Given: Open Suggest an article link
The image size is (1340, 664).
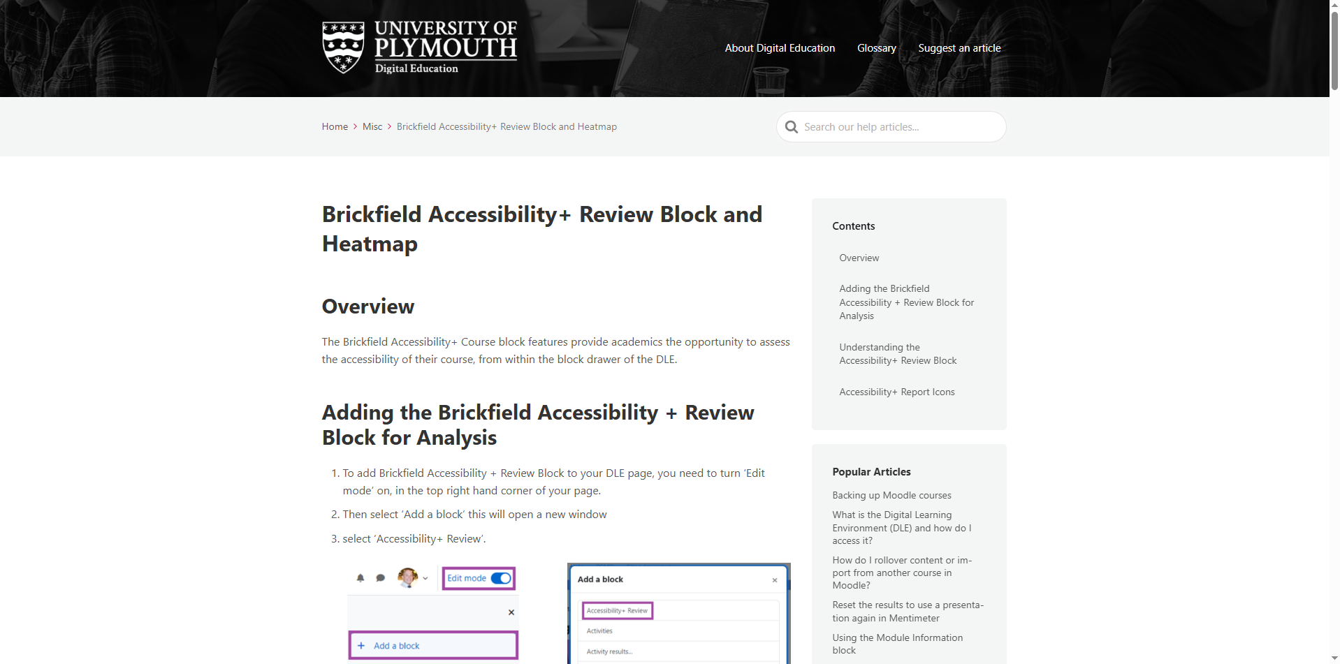Looking at the screenshot, I should [x=959, y=48].
